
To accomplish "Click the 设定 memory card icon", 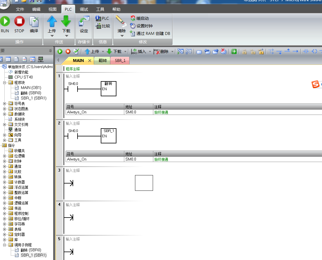I will 84,22.
